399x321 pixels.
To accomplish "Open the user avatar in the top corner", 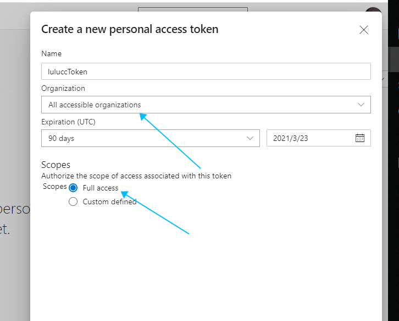I will [x=374, y=12].
